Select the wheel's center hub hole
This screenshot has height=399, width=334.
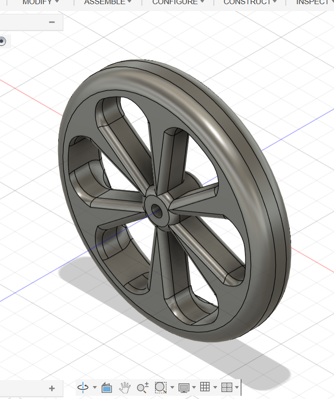157,211
